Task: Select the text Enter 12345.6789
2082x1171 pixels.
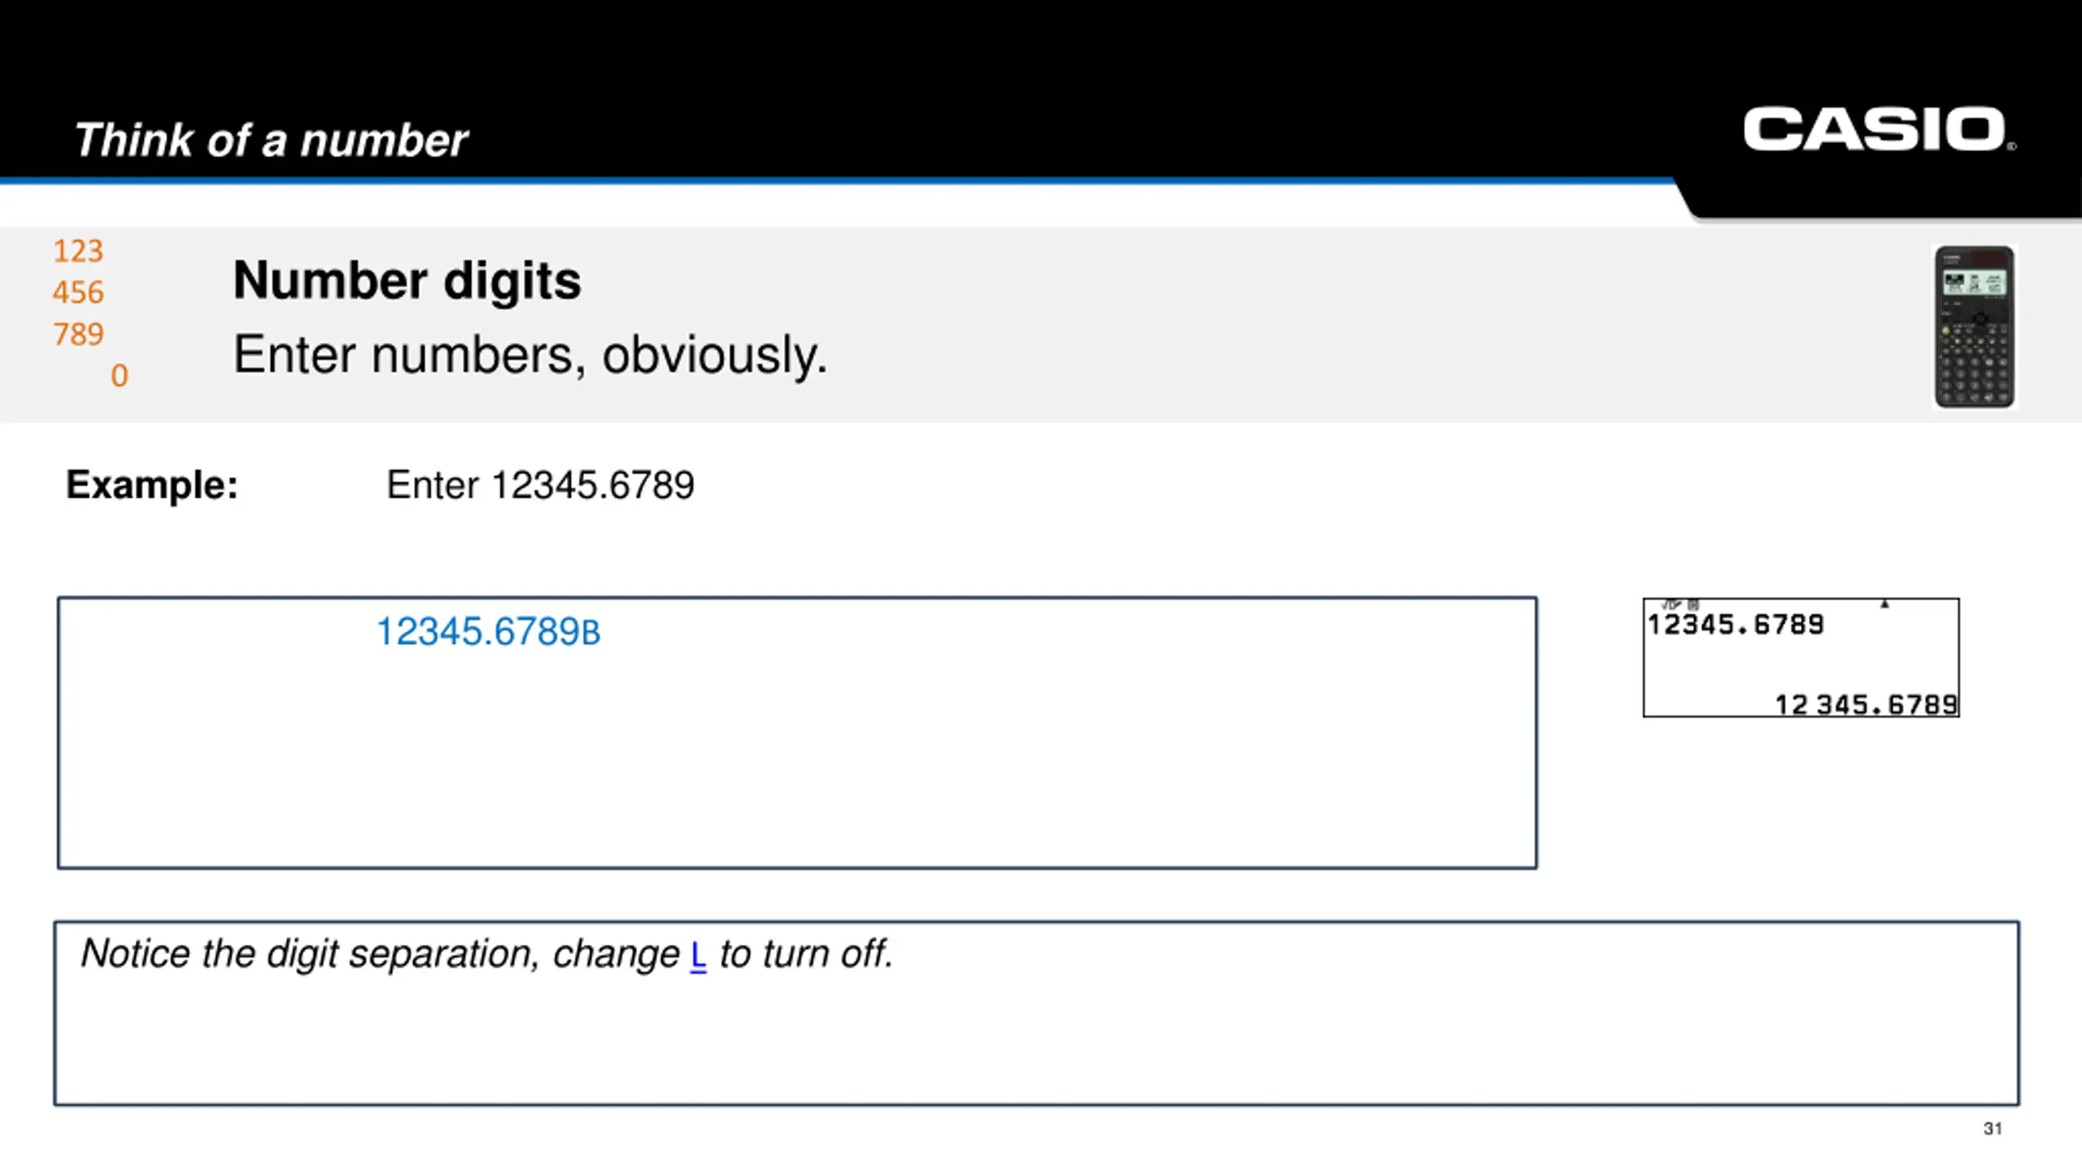Action: pyautogui.click(x=540, y=485)
